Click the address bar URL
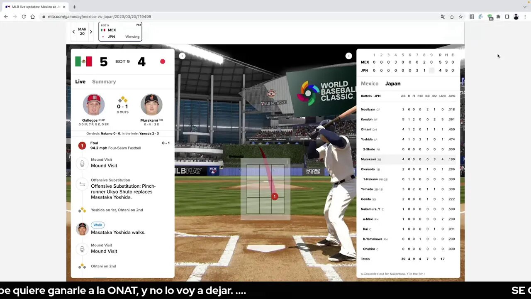531x299 pixels. 100,17
